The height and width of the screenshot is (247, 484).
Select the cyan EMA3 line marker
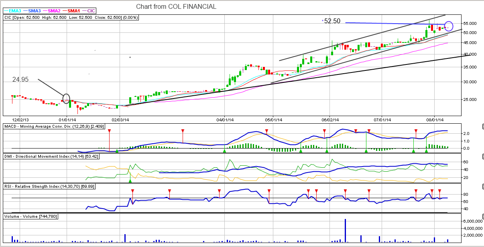(x=7, y=11)
